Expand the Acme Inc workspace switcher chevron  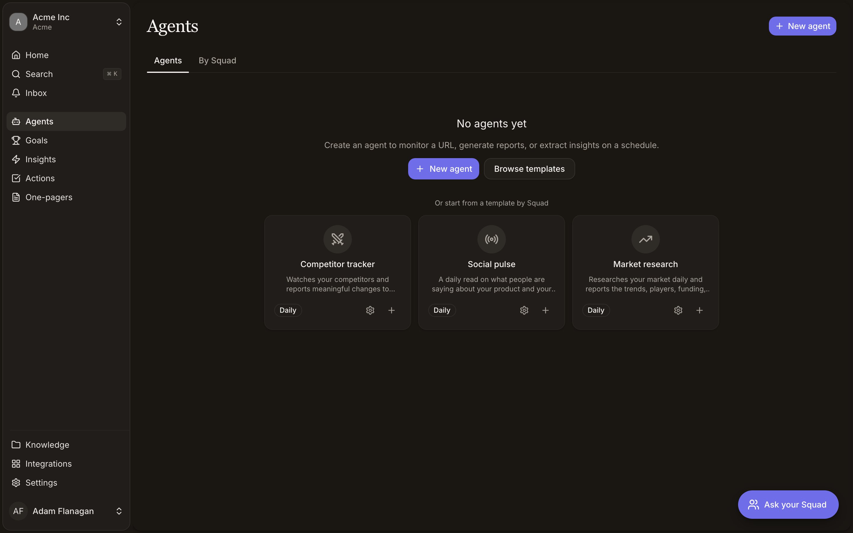[119, 22]
